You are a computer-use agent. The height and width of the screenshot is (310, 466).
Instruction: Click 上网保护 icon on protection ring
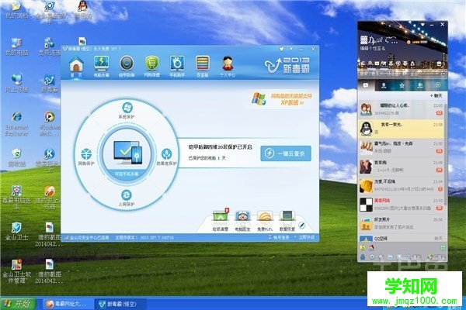coord(127,198)
